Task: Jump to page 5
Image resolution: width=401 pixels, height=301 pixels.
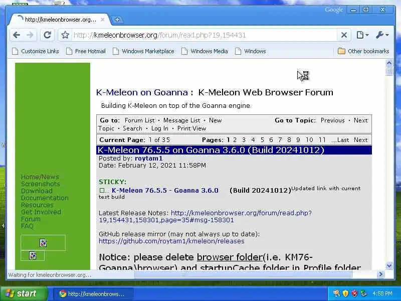Action: tap(262, 140)
